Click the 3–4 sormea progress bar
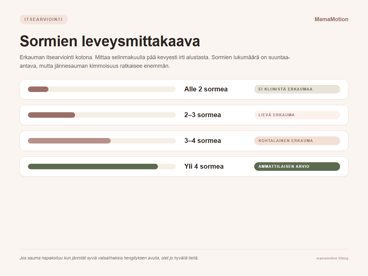The height and width of the screenshot is (276, 368). click(x=102, y=141)
